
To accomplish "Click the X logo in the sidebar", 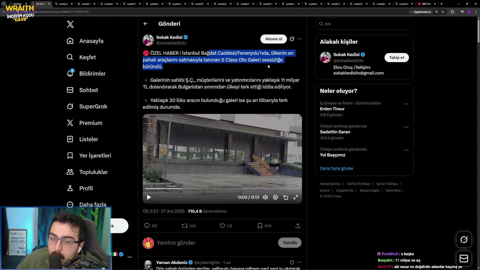I will [x=70, y=24].
